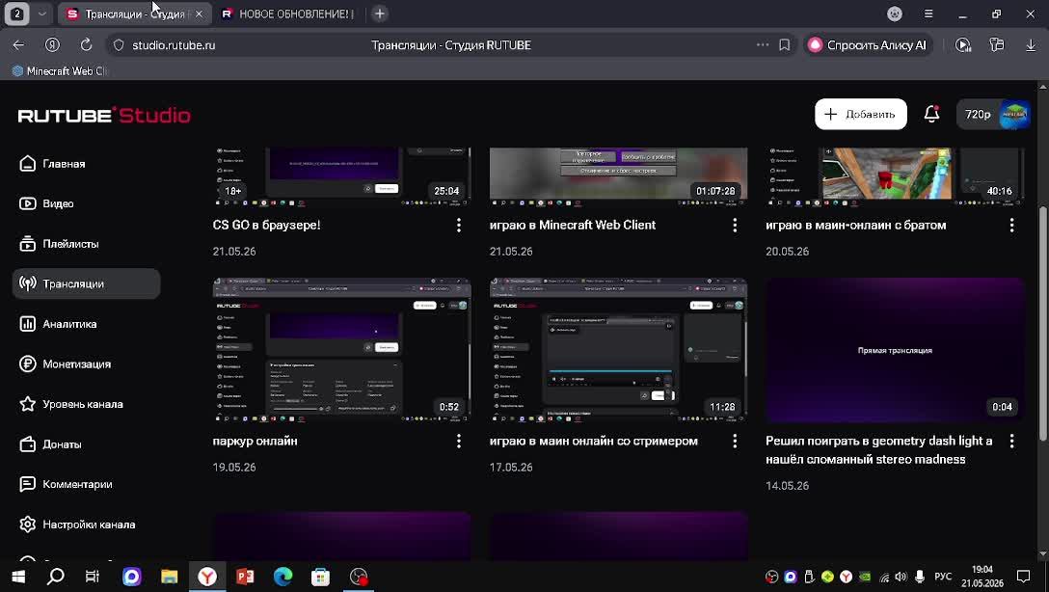
Task: Open the играю в маин-онлаин с братом title
Action: (x=855, y=226)
